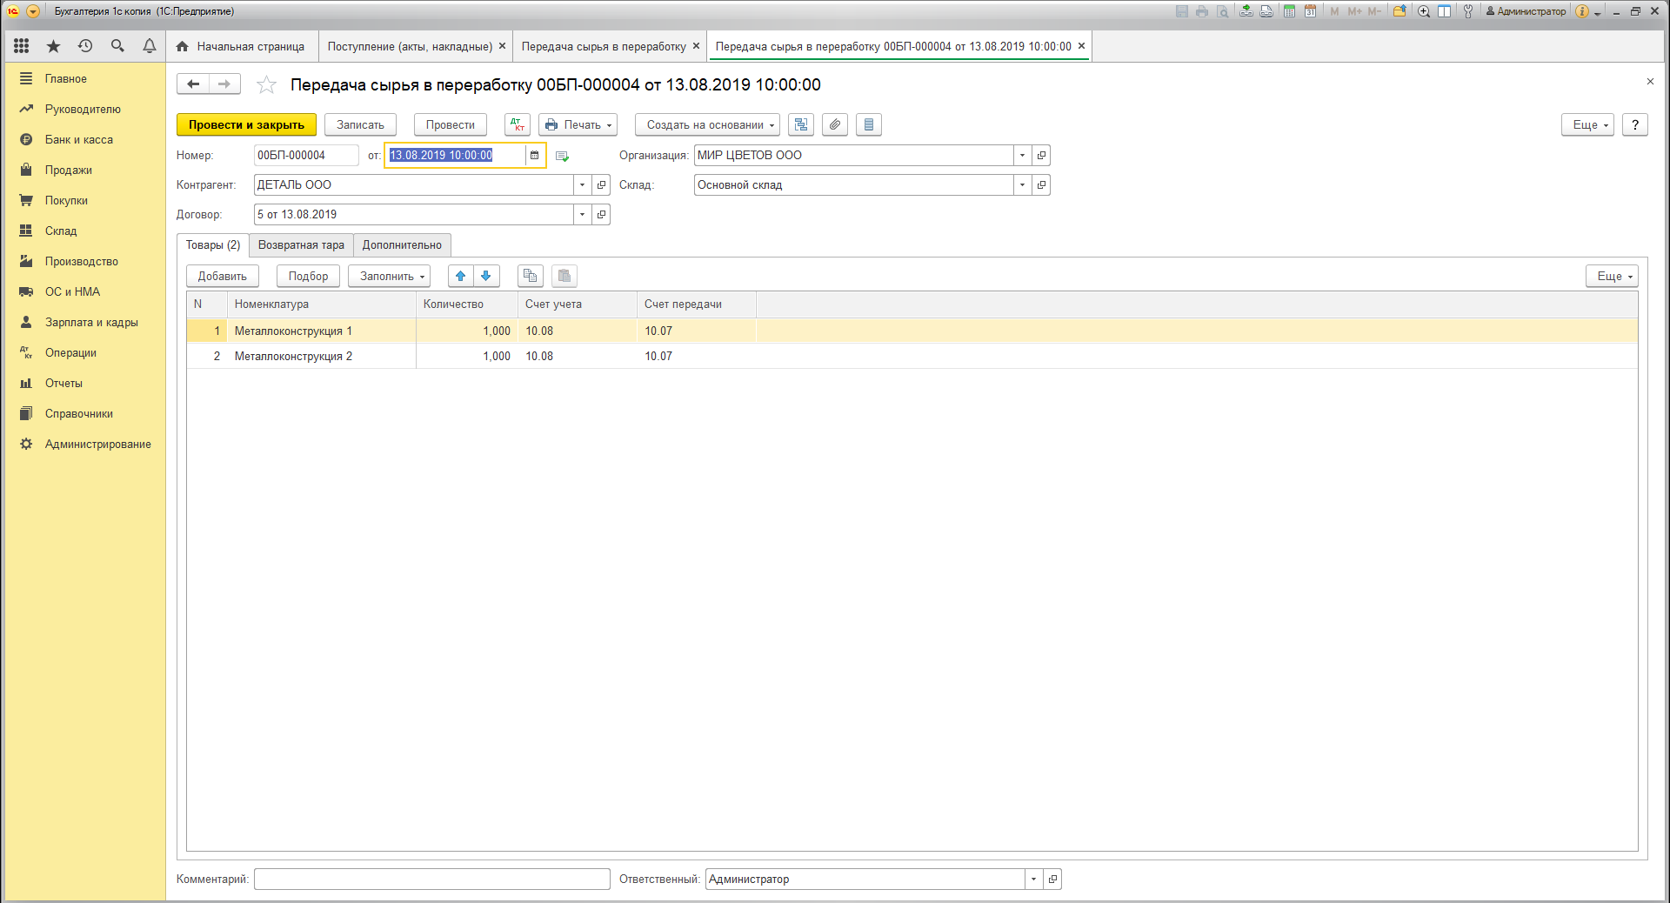The height and width of the screenshot is (903, 1670).
Task: Click the Количество column header
Action: pos(466,304)
